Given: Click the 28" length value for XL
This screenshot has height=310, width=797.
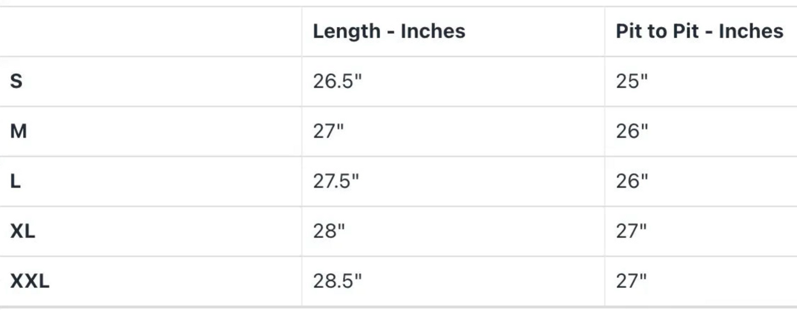Looking at the screenshot, I should pyautogui.click(x=329, y=231).
